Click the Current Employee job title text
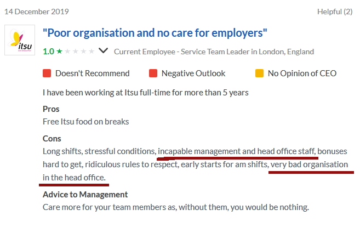 pyautogui.click(x=214, y=52)
